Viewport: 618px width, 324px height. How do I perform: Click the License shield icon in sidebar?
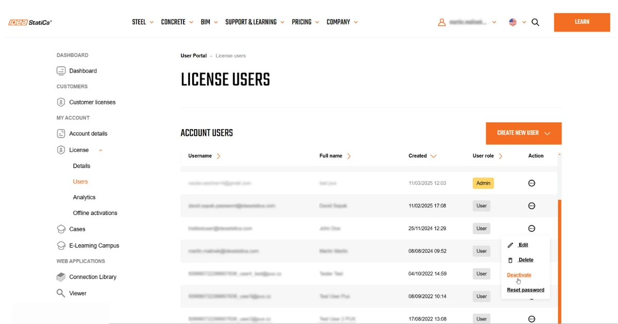[x=61, y=150]
